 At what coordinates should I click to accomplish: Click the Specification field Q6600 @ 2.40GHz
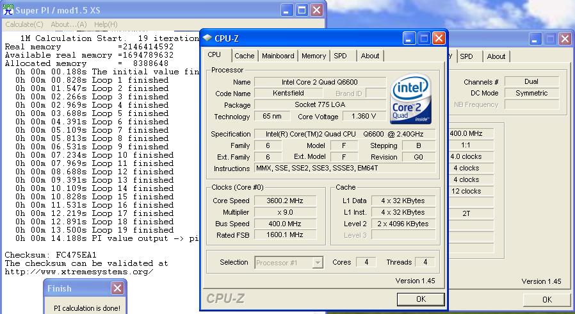pyautogui.click(x=344, y=135)
